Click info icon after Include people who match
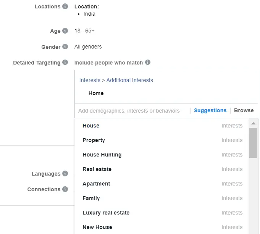The height and width of the screenshot is (234, 260). pos(148,62)
